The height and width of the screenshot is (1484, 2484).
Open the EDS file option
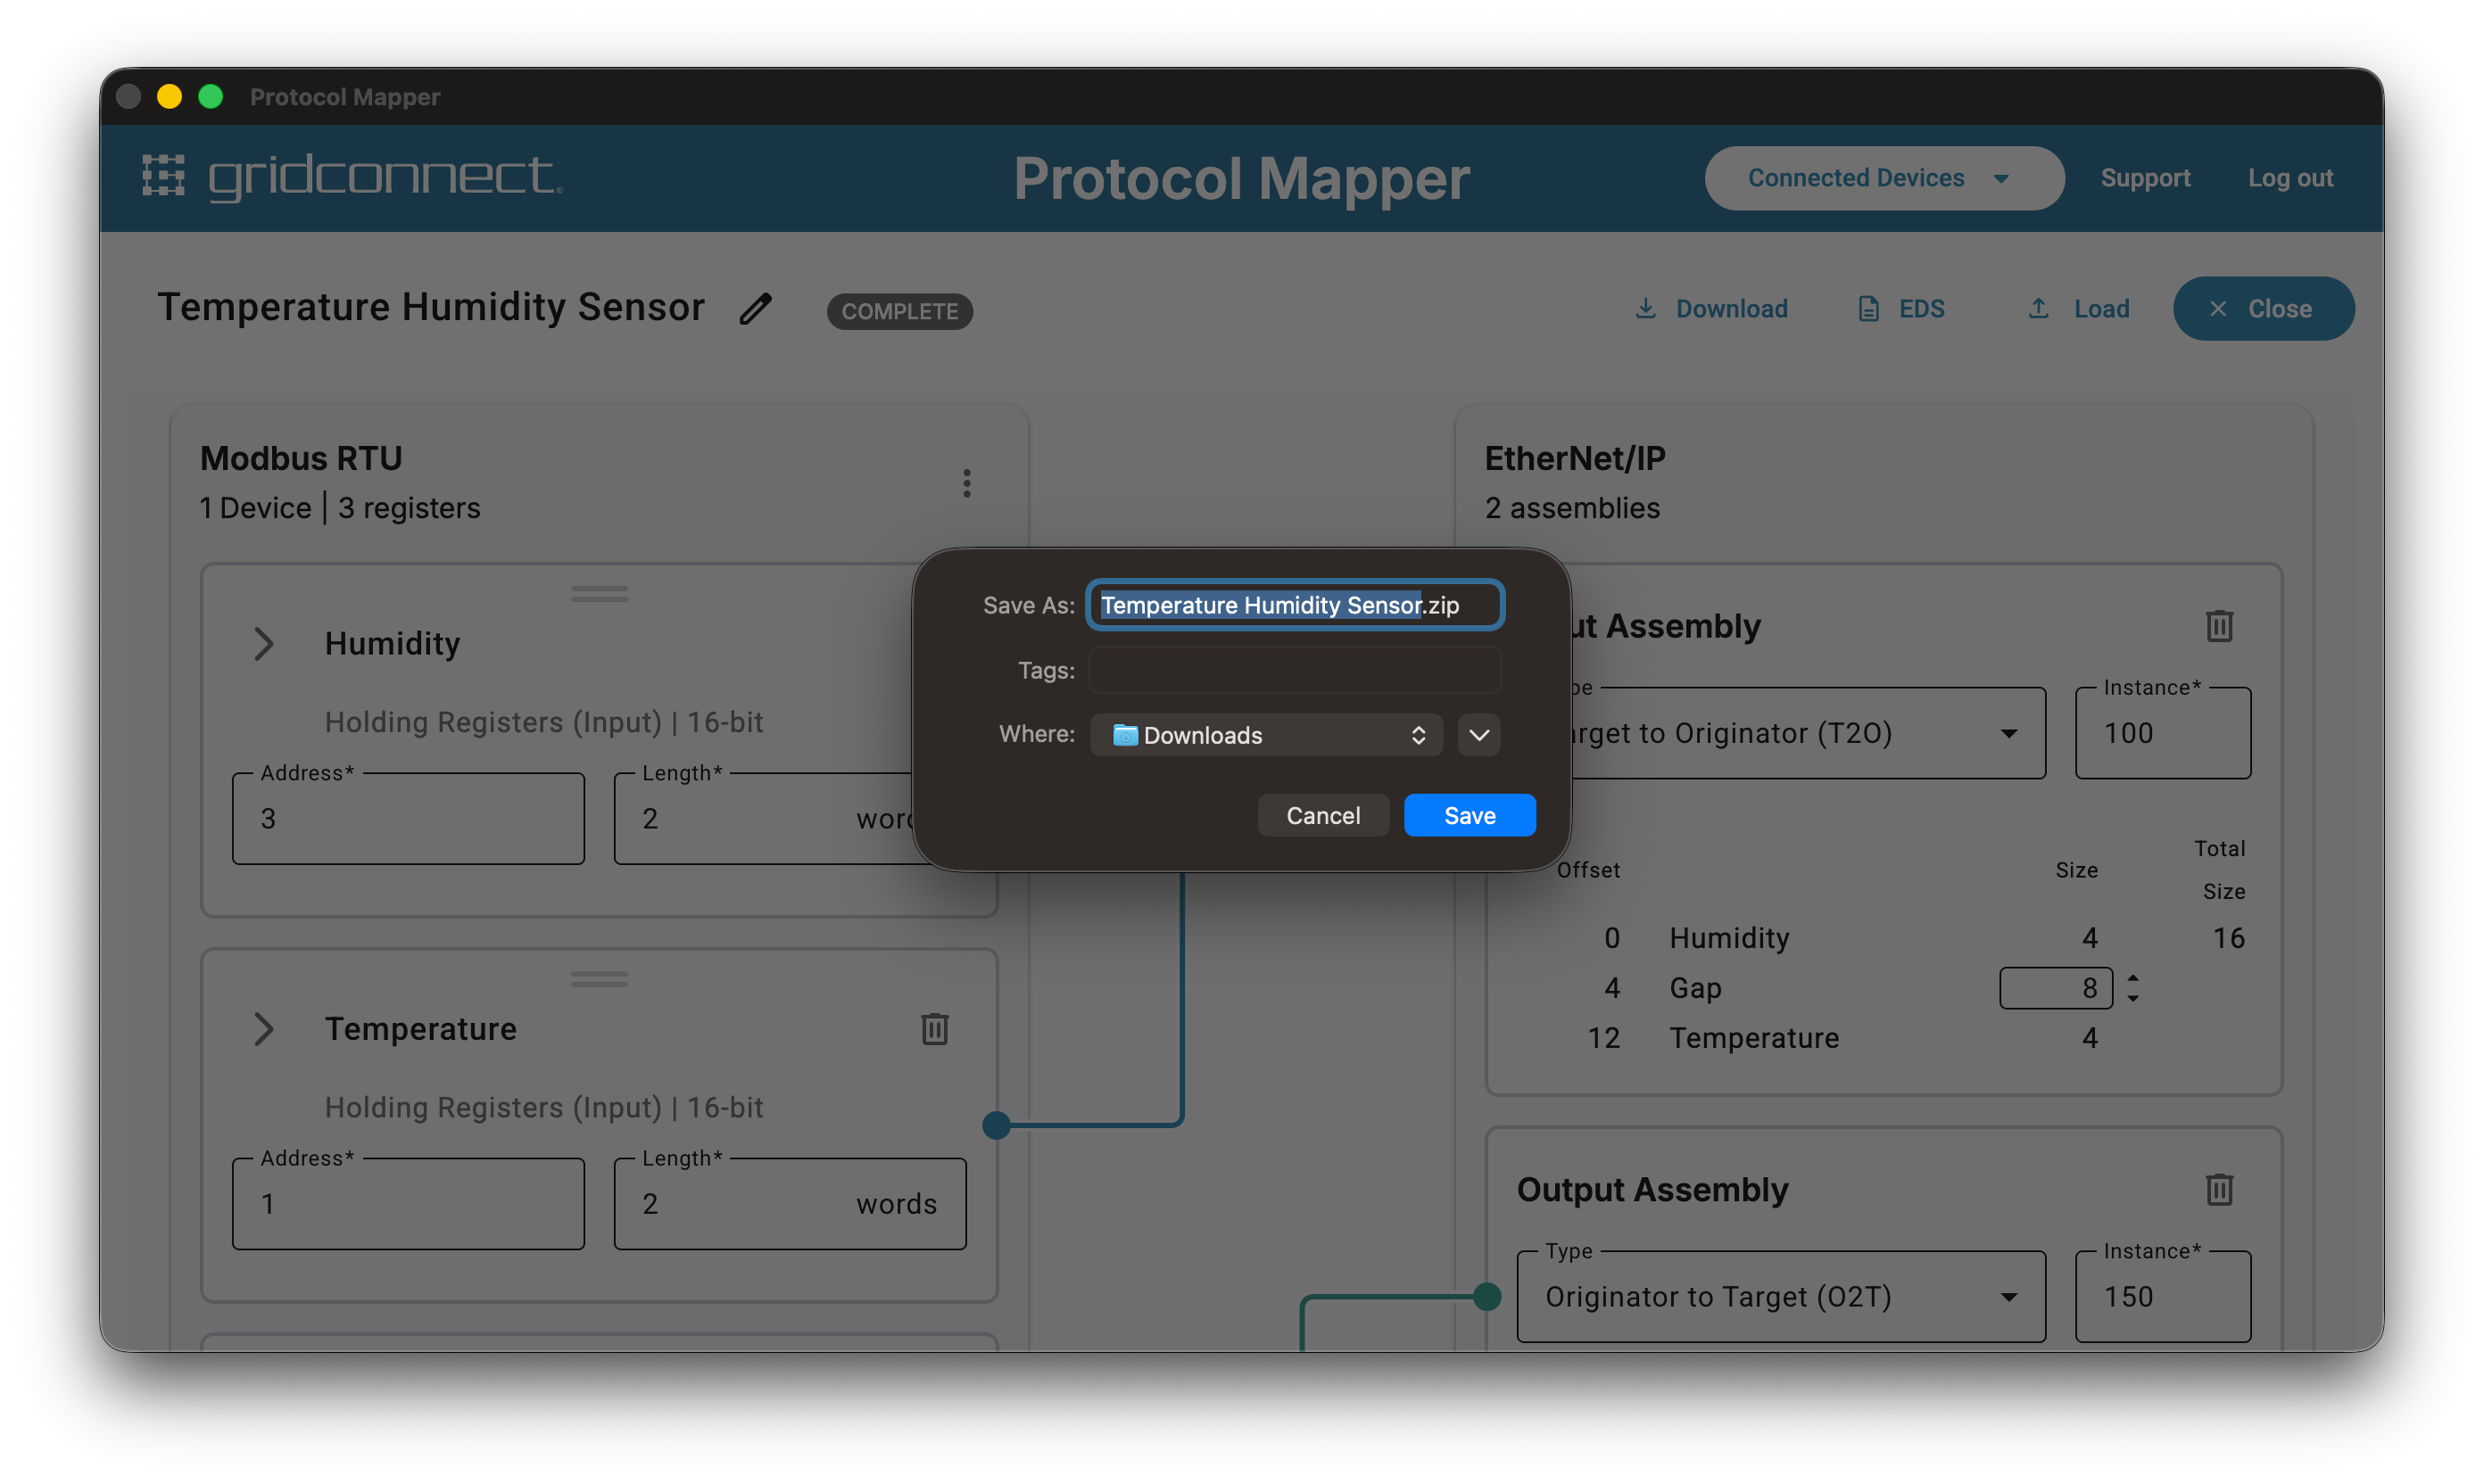(1900, 309)
